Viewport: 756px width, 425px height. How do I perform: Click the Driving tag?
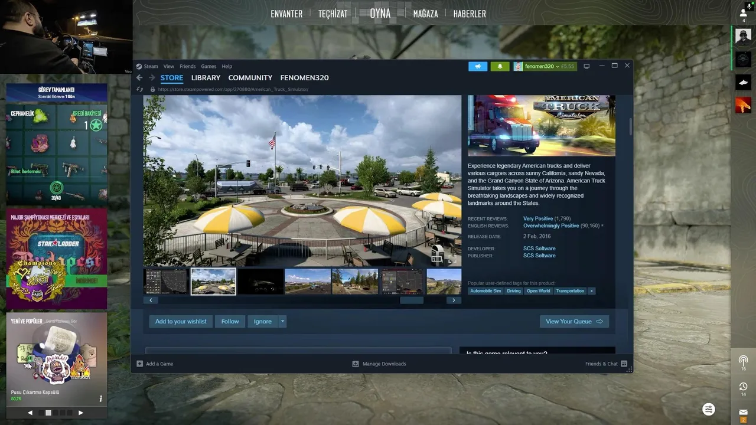click(x=514, y=291)
